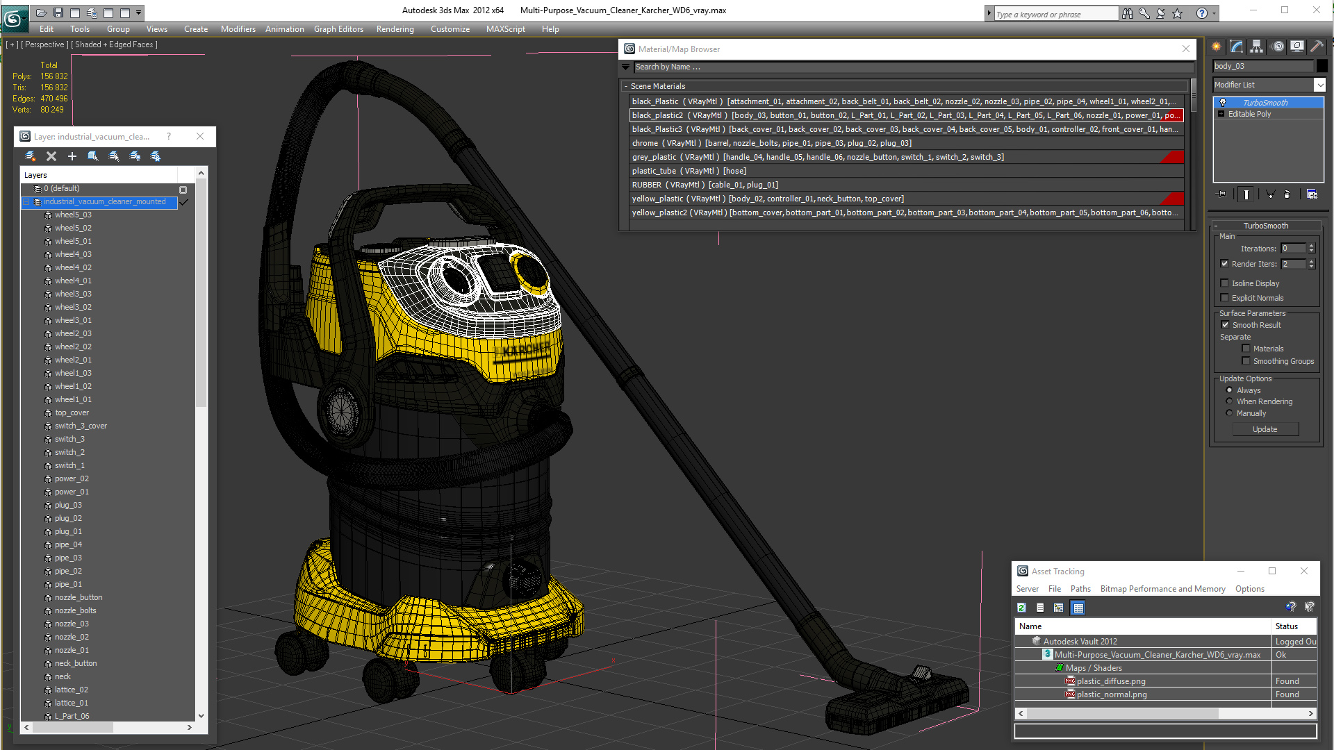
Task: Click the search binoculars icon in title bar
Action: coord(1127,13)
